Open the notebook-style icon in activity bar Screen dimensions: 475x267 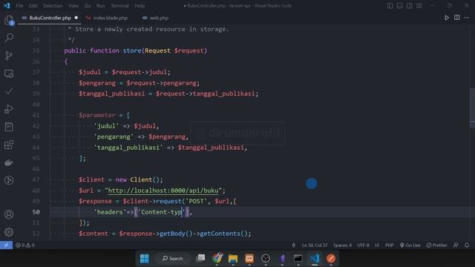click(9, 127)
